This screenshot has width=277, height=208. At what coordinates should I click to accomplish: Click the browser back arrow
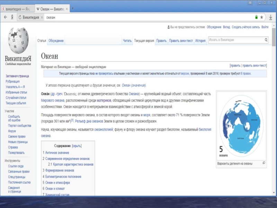point(5,17)
